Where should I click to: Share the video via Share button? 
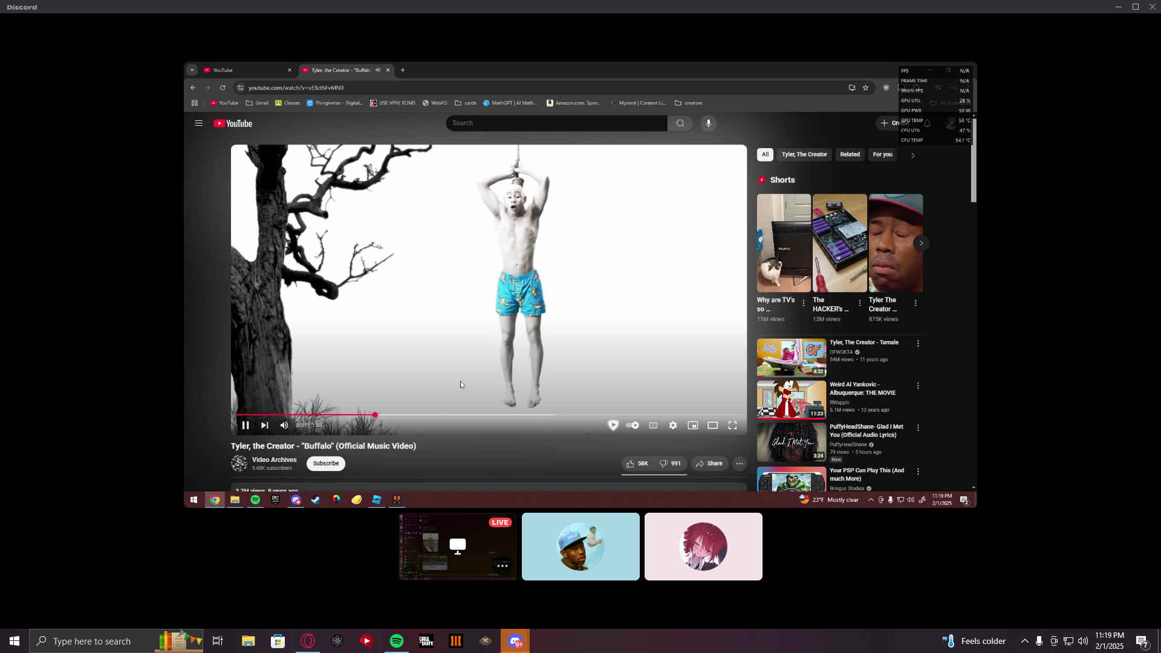[x=709, y=464]
